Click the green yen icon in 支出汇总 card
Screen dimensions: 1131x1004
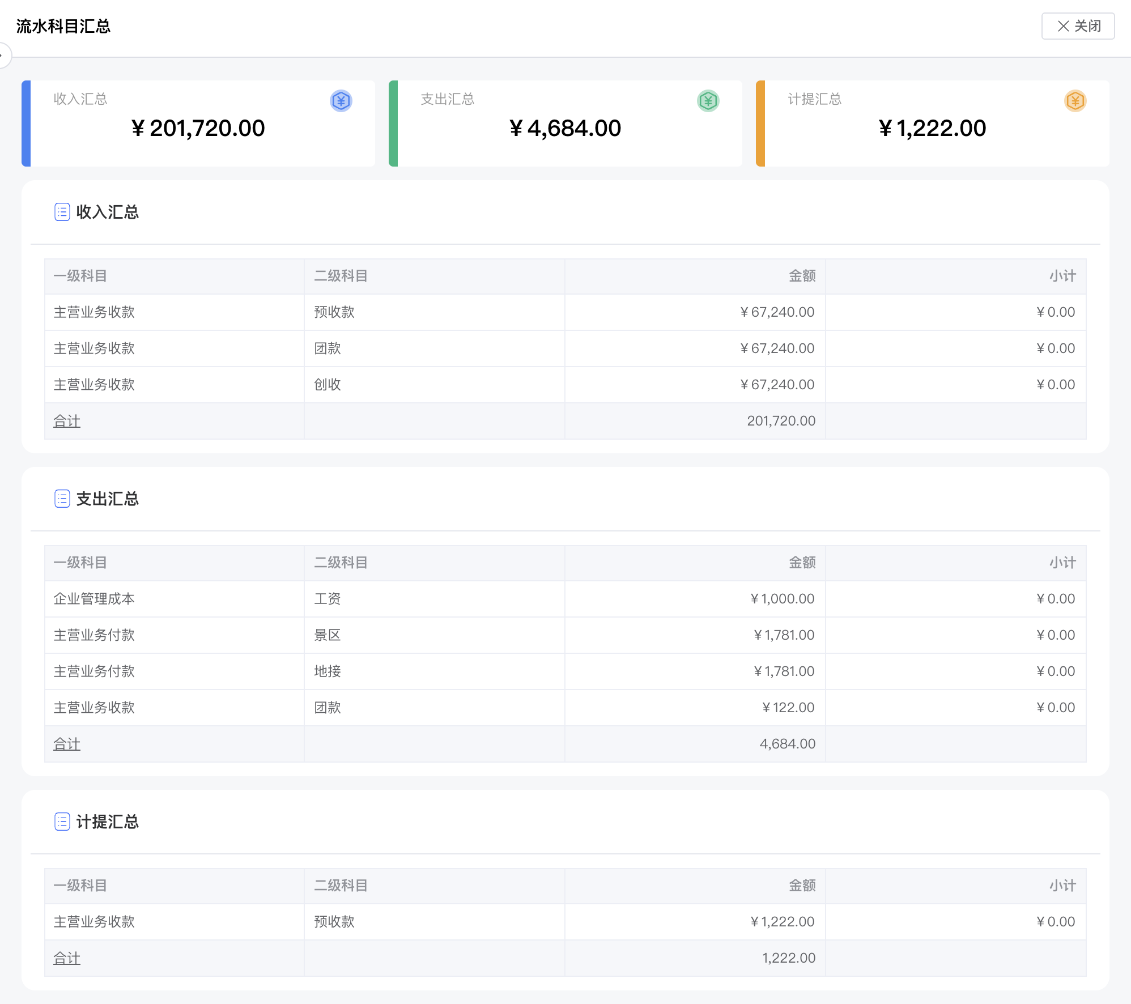click(708, 101)
